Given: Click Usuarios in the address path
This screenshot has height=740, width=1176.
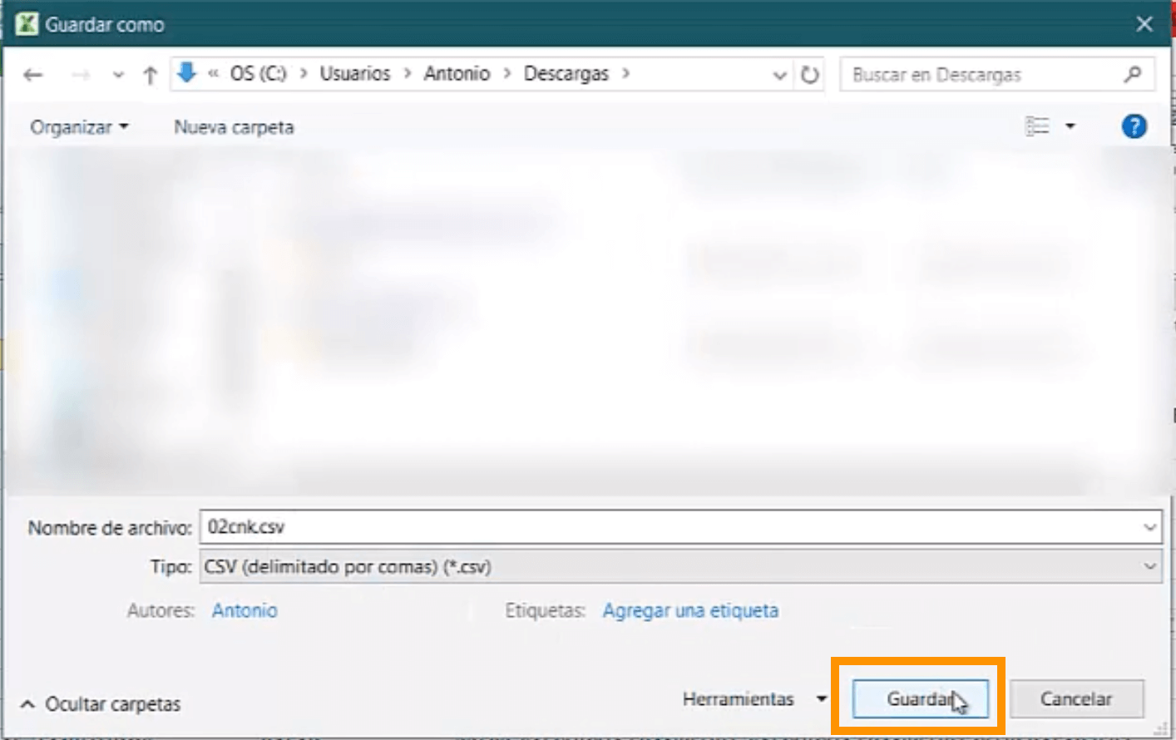Looking at the screenshot, I should [x=355, y=74].
